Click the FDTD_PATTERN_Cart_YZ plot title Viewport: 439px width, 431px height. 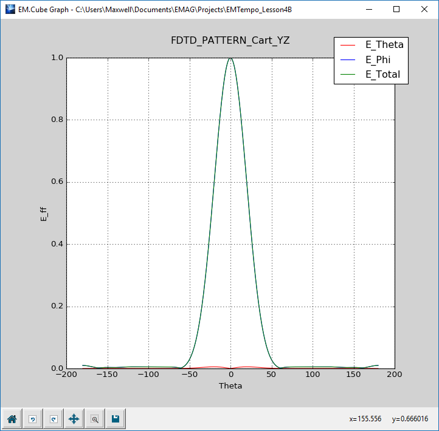[x=230, y=40]
